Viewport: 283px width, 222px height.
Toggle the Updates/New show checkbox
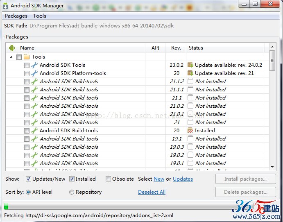[x=28, y=179]
